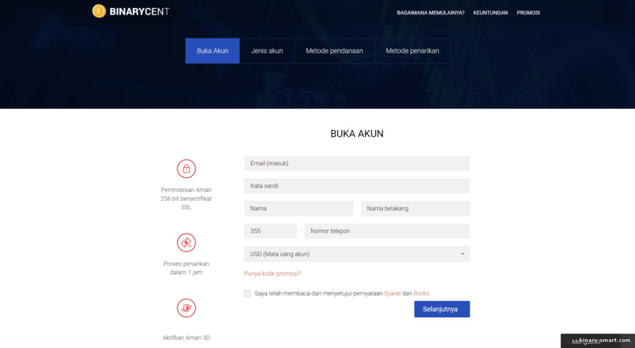Focus the Kata sandi password field
The image size is (635, 348).
[x=357, y=186]
